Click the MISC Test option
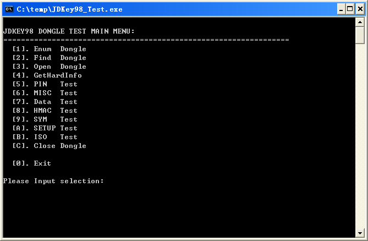368x241 pixels. (x=45, y=93)
